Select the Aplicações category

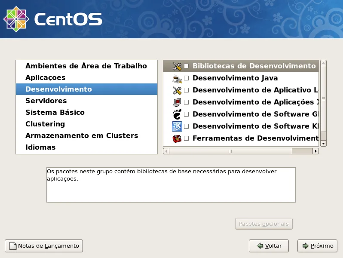point(86,77)
